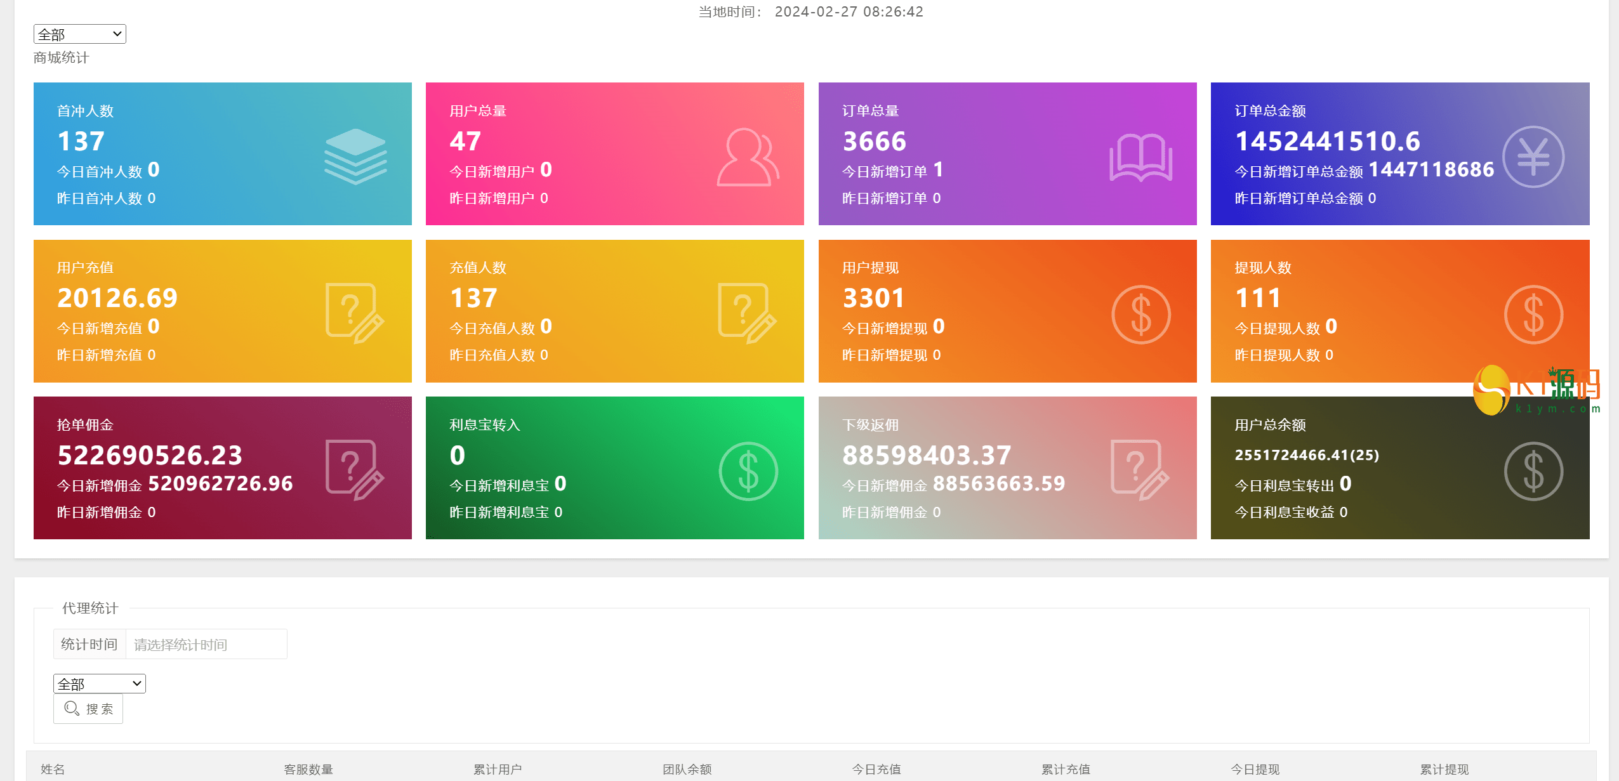Click the users icon in 用户总量 card
Viewport: 1619px width, 781px height.
pyautogui.click(x=748, y=157)
